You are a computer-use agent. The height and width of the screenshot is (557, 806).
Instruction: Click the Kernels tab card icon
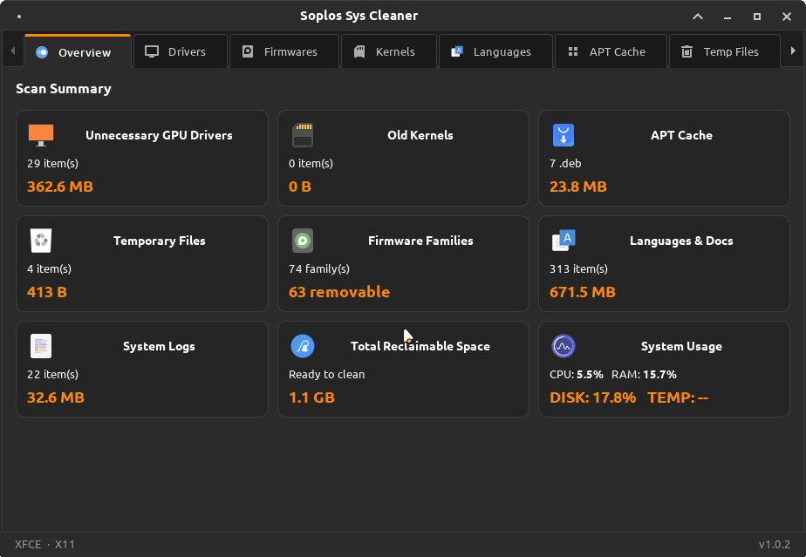pyautogui.click(x=359, y=51)
